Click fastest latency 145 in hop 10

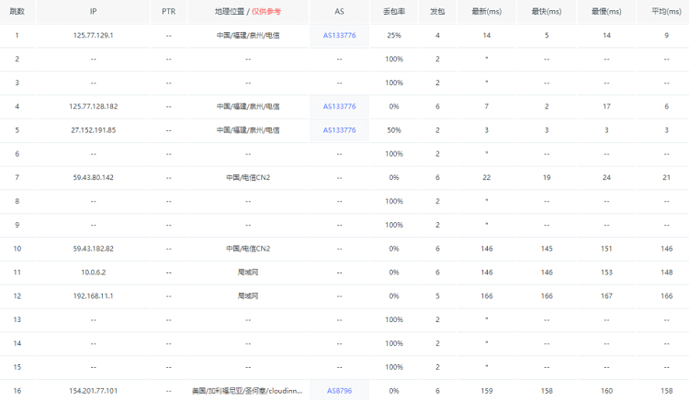pyautogui.click(x=547, y=249)
